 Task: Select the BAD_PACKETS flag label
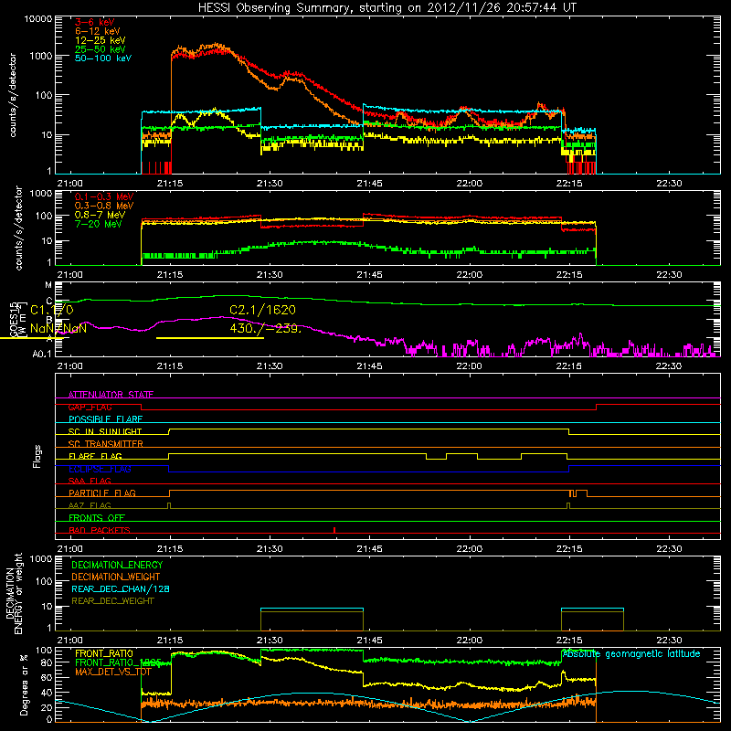[100, 530]
